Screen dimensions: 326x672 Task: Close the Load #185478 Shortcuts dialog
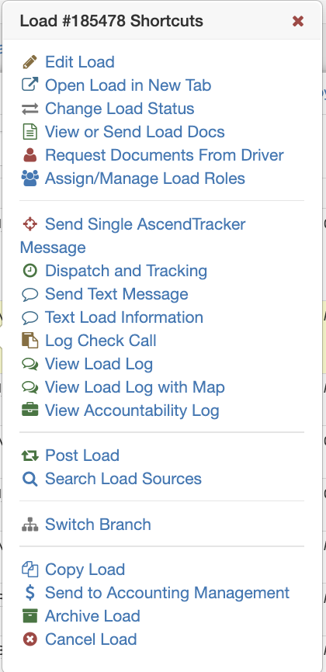[298, 21]
